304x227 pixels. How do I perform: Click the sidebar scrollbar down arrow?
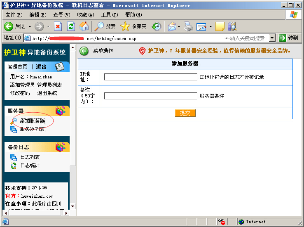coord(73,206)
